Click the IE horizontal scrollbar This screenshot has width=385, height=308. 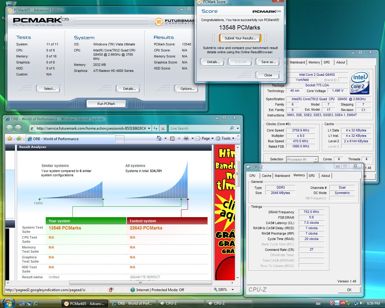[x=140, y=283]
